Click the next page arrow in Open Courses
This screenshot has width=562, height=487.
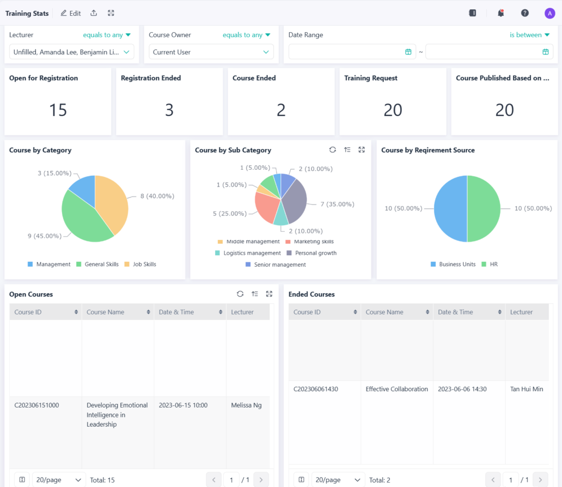pos(261,480)
